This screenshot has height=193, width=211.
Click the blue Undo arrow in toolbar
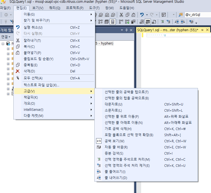pyautogui.click(x=142, y=14)
